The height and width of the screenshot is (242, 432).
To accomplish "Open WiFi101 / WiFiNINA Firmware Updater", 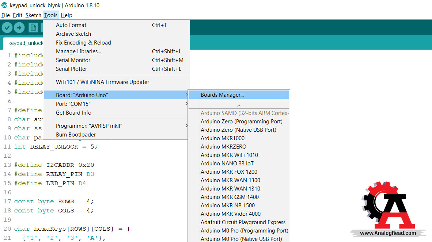I will click(117, 82).
